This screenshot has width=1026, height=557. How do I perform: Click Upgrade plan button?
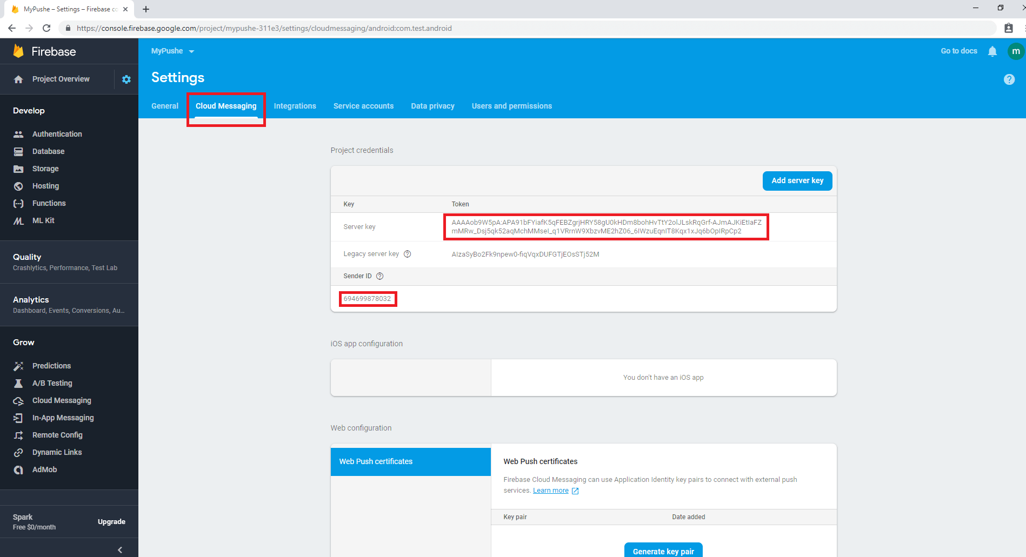click(111, 522)
